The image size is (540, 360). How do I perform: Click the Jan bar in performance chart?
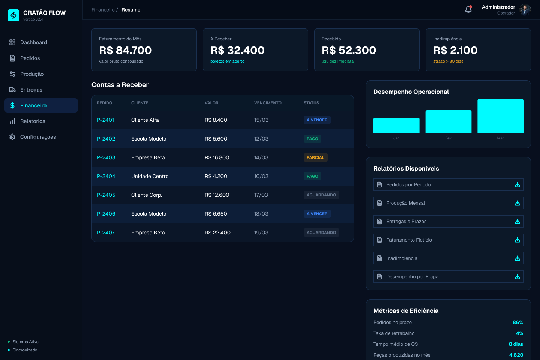[396, 125]
